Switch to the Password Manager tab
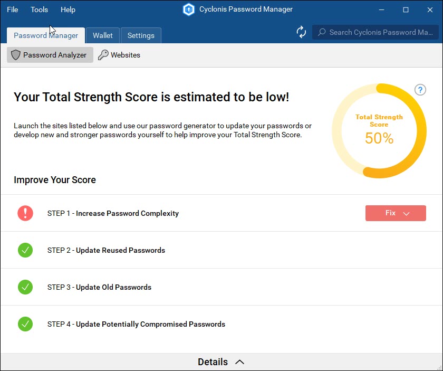Viewport: 443px width, 371px height. click(46, 35)
